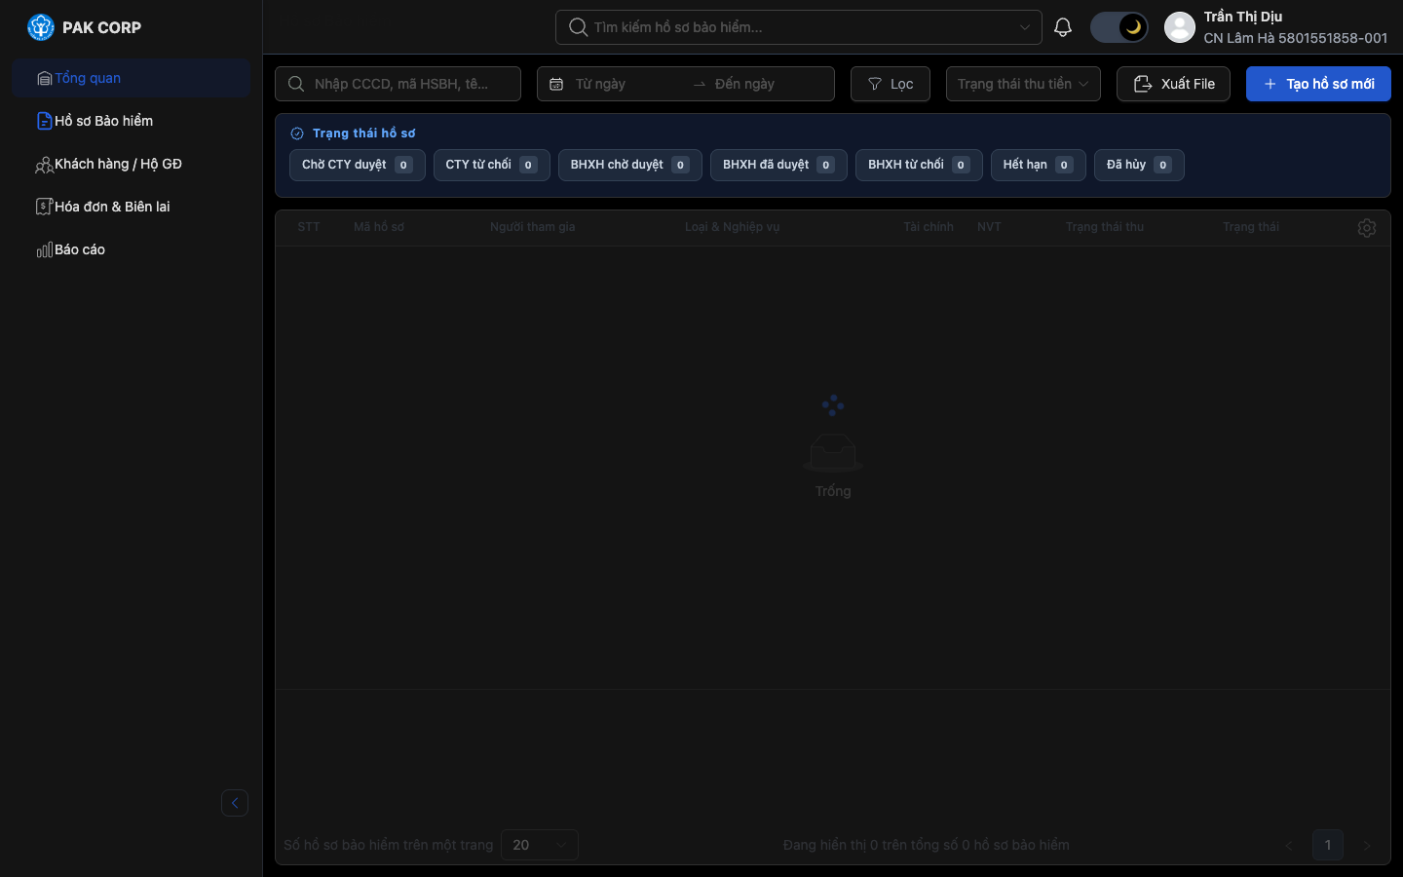This screenshot has height=877, width=1403.
Task: Click the export icon in the Xuất File button
Action: pos(1143,84)
